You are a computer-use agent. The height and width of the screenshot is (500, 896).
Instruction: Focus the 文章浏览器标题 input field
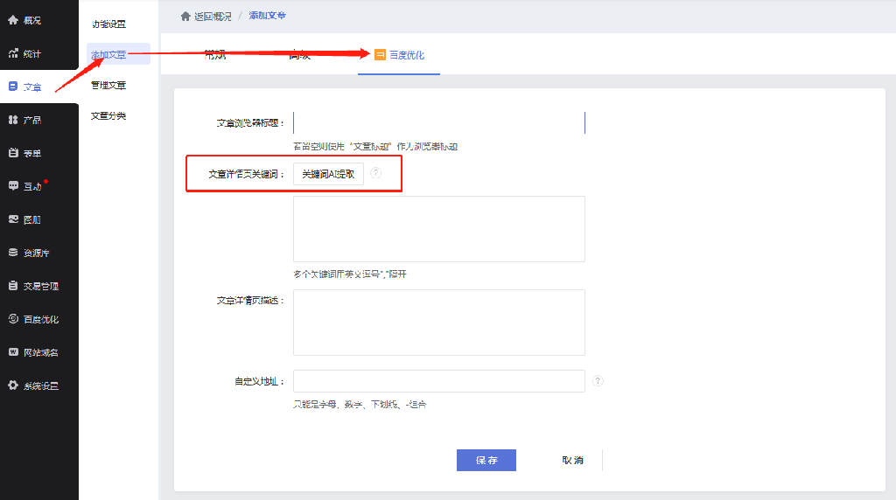point(439,122)
